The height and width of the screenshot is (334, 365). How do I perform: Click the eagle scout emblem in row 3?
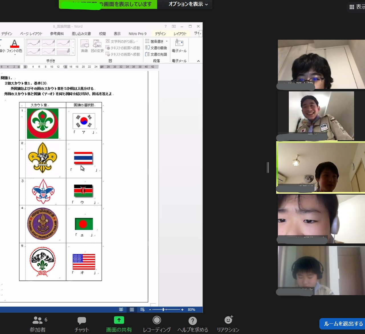pos(43,191)
